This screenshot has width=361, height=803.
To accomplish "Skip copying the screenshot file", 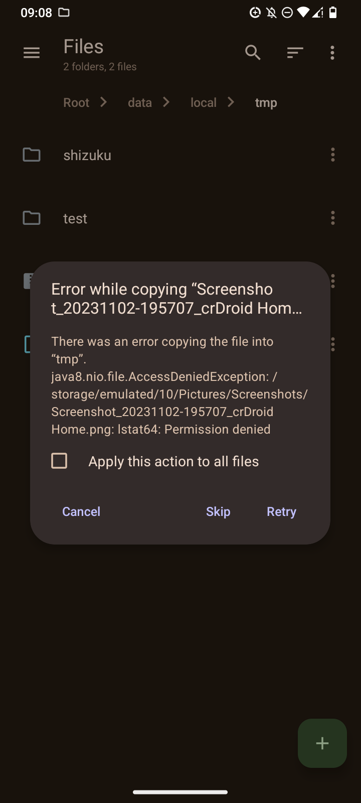I will pyautogui.click(x=218, y=511).
